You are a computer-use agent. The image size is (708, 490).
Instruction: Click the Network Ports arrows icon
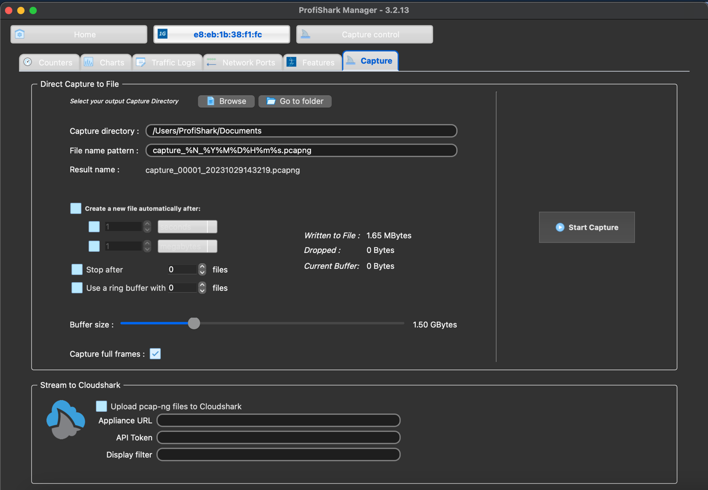point(211,62)
